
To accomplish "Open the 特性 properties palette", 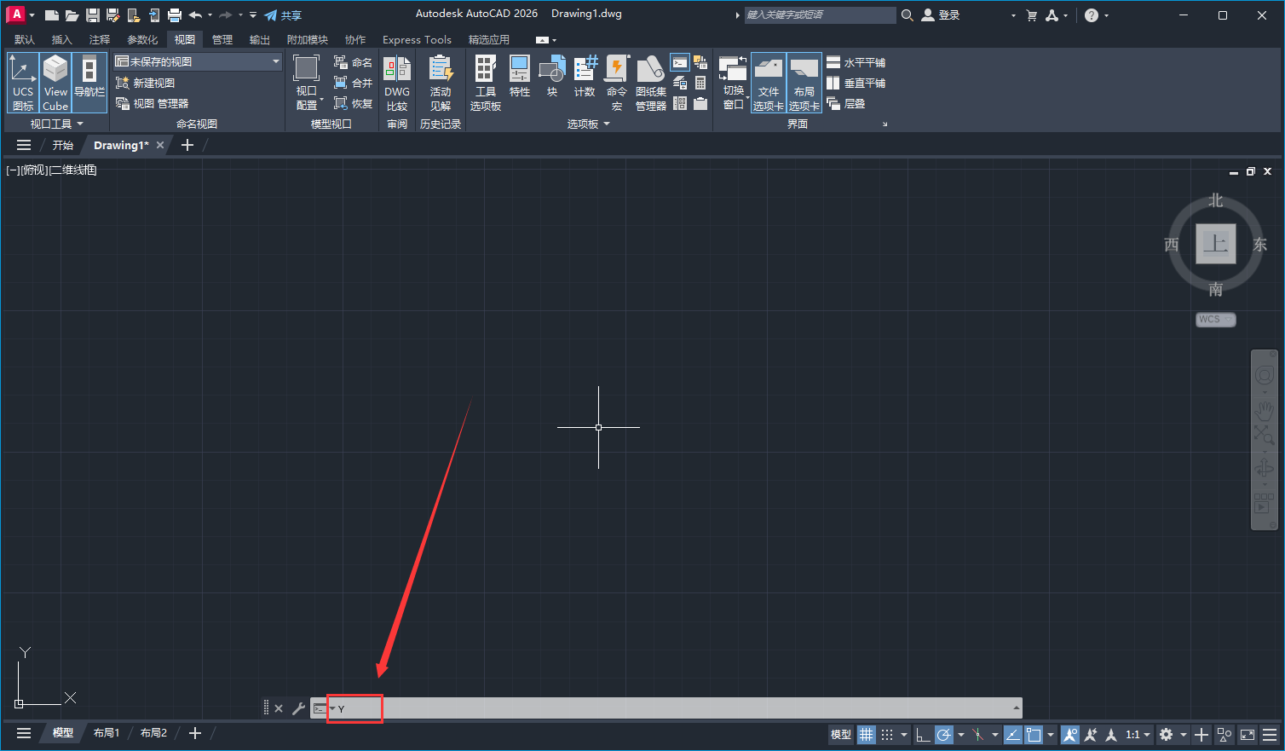I will coord(520,77).
